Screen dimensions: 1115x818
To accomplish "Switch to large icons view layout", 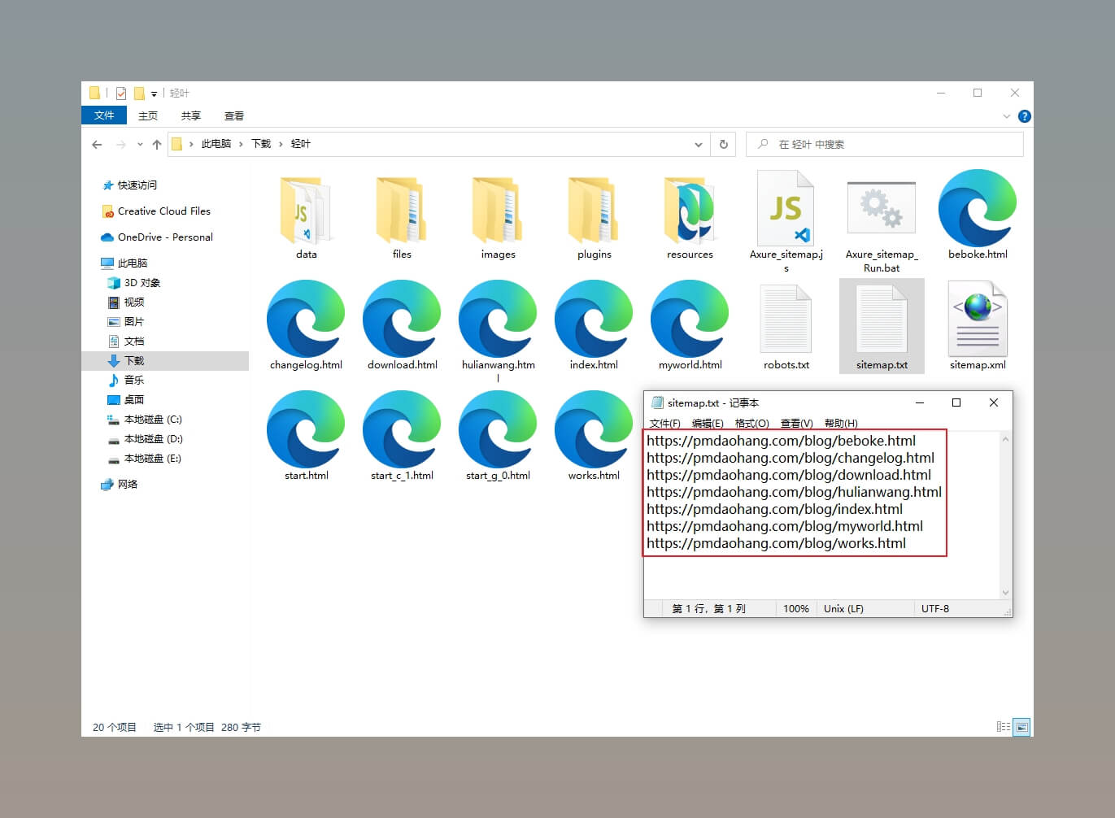I will pyautogui.click(x=1022, y=726).
